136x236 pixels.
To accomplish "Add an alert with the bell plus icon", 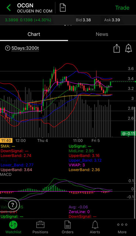I will [128, 48].
